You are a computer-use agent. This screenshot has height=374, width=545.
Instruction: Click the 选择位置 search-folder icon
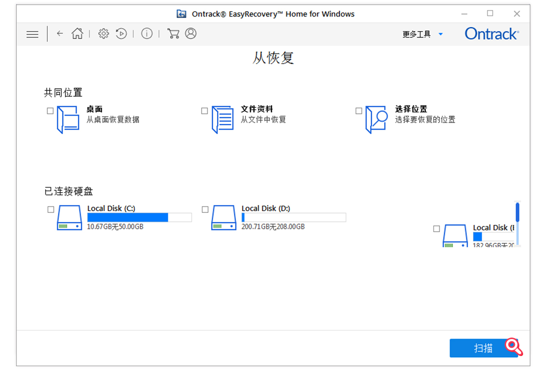pos(377,119)
